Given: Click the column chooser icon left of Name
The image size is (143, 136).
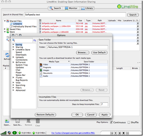Looking at the screenshot, I should point(40,21).
